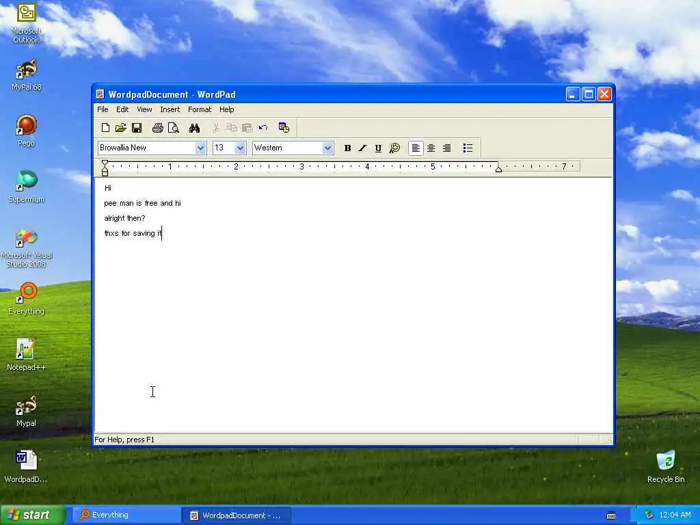Click the New document icon
Image resolution: width=700 pixels, height=525 pixels.
105,128
